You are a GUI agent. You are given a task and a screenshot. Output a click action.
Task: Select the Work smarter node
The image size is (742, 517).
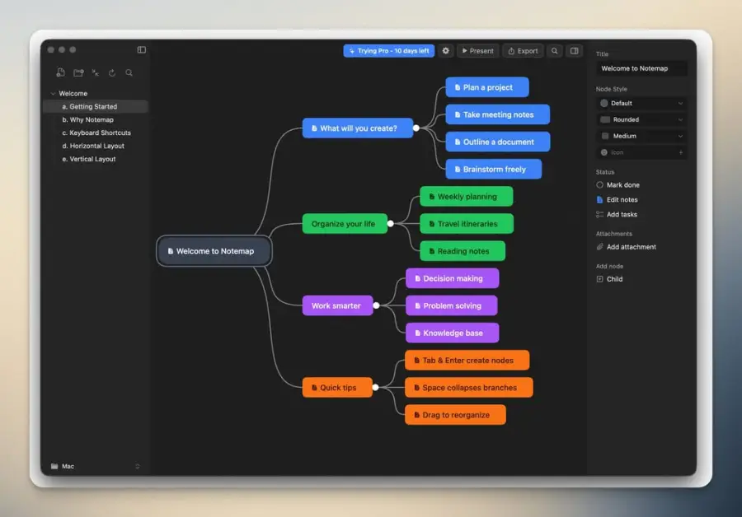point(337,305)
